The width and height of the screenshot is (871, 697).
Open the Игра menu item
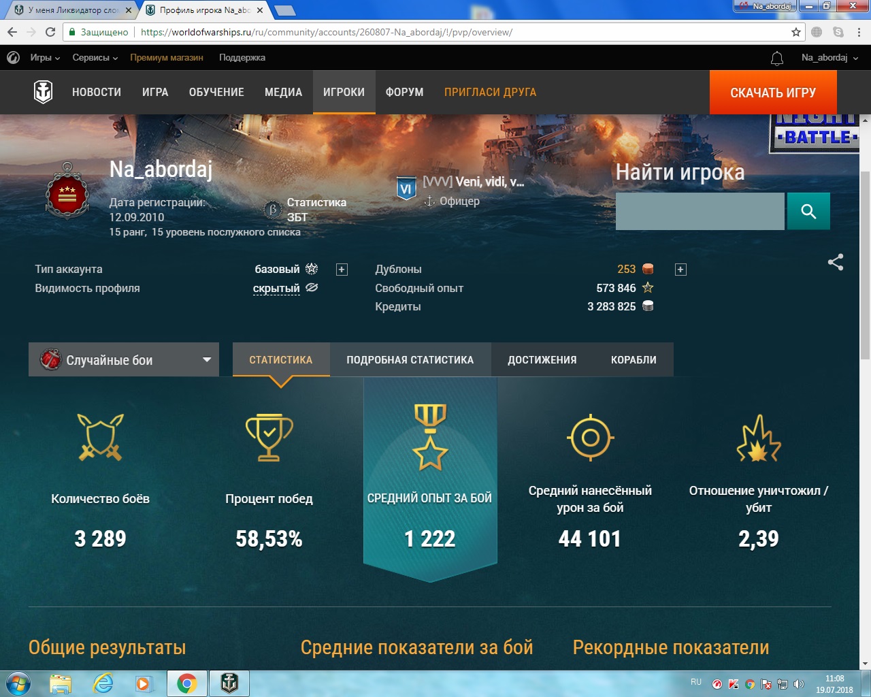coord(155,92)
